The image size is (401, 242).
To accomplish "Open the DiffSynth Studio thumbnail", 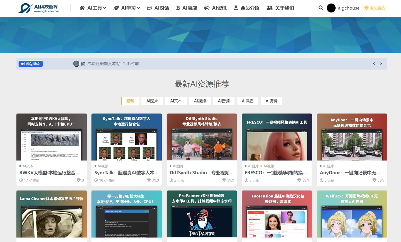I will point(202,137).
